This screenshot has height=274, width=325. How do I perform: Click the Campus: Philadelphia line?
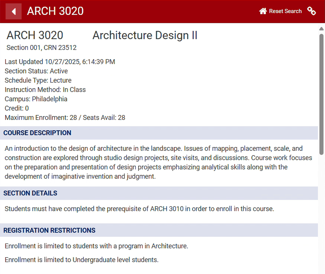(x=36, y=99)
